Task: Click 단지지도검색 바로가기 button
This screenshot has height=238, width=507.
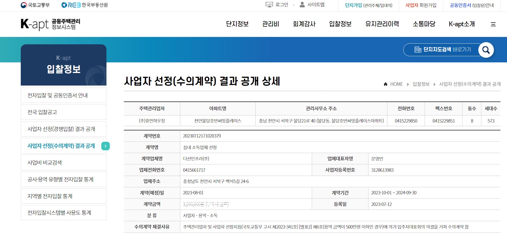Action: pos(442,49)
